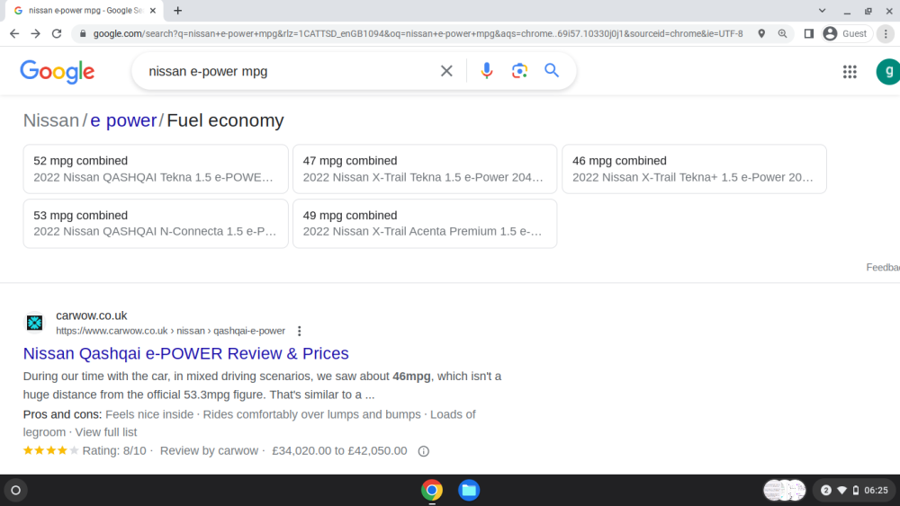Open 46 mpg X-Trail Tekna+ card
The width and height of the screenshot is (900, 506).
click(694, 169)
